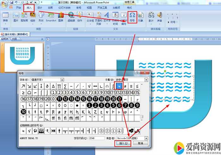
Task: Click the Text Box (文本框) icon
Action: coord(90,17)
